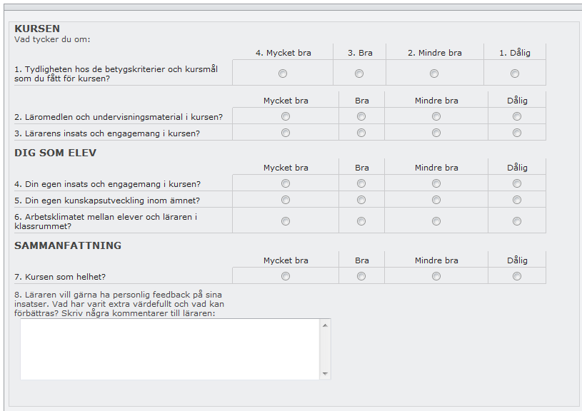
Task: Select "Mycket bra" for Kursen som helhet
Action: pyautogui.click(x=286, y=277)
